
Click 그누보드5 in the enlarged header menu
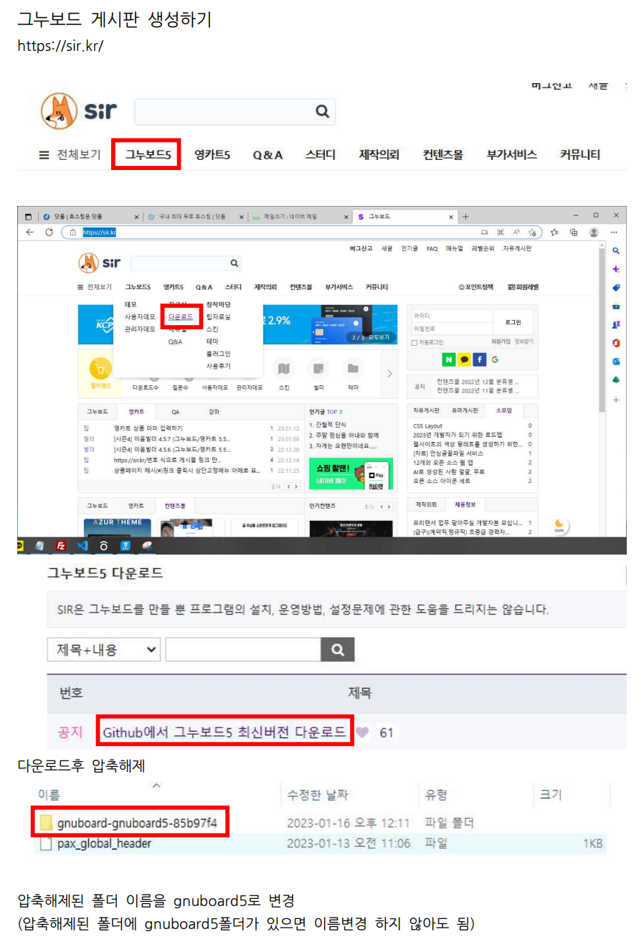tap(148, 155)
